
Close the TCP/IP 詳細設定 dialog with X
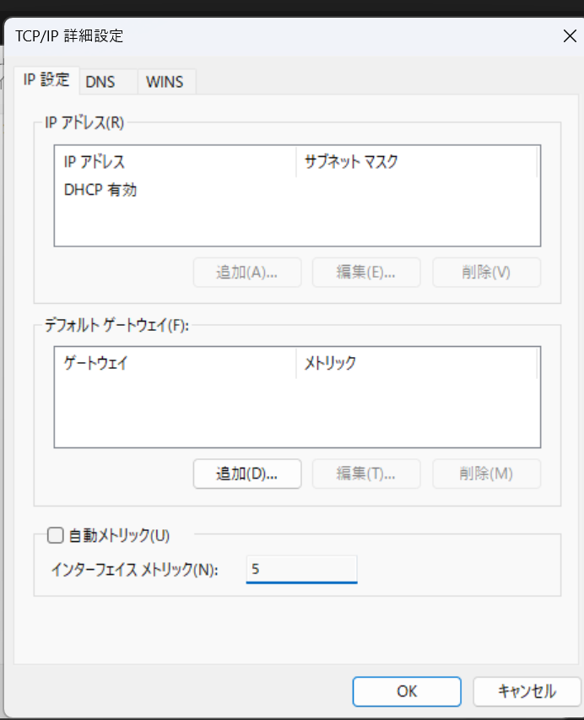tap(569, 35)
